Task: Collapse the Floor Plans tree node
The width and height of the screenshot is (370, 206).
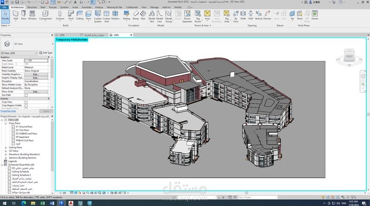Action: pyautogui.click(x=6, y=123)
